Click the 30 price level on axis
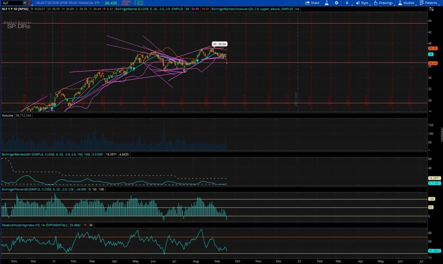The height and width of the screenshot is (264, 443). coord(430,100)
